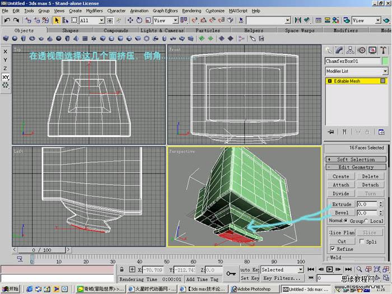Activate the Select and Rotate tool

click(x=139, y=20)
